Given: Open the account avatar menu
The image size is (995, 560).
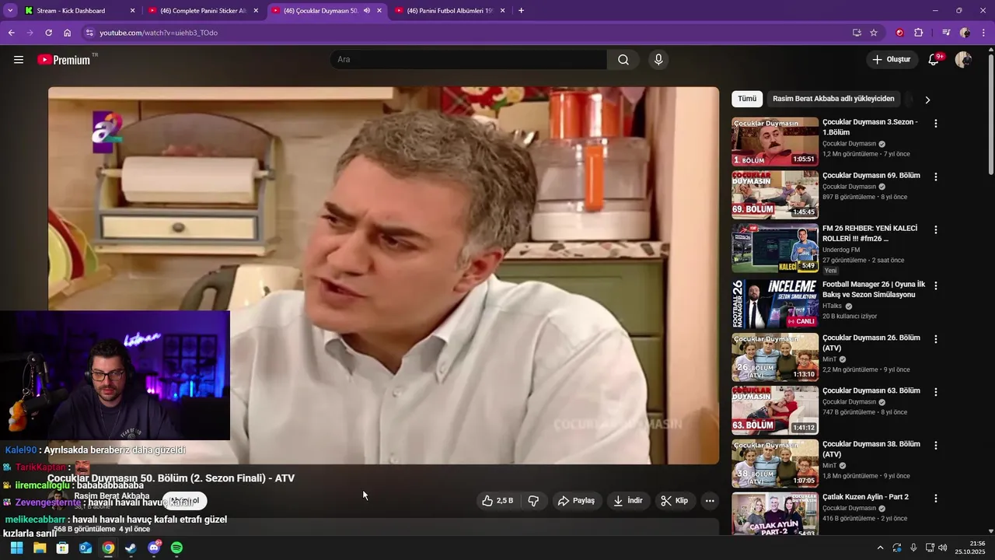Looking at the screenshot, I should tap(963, 60).
